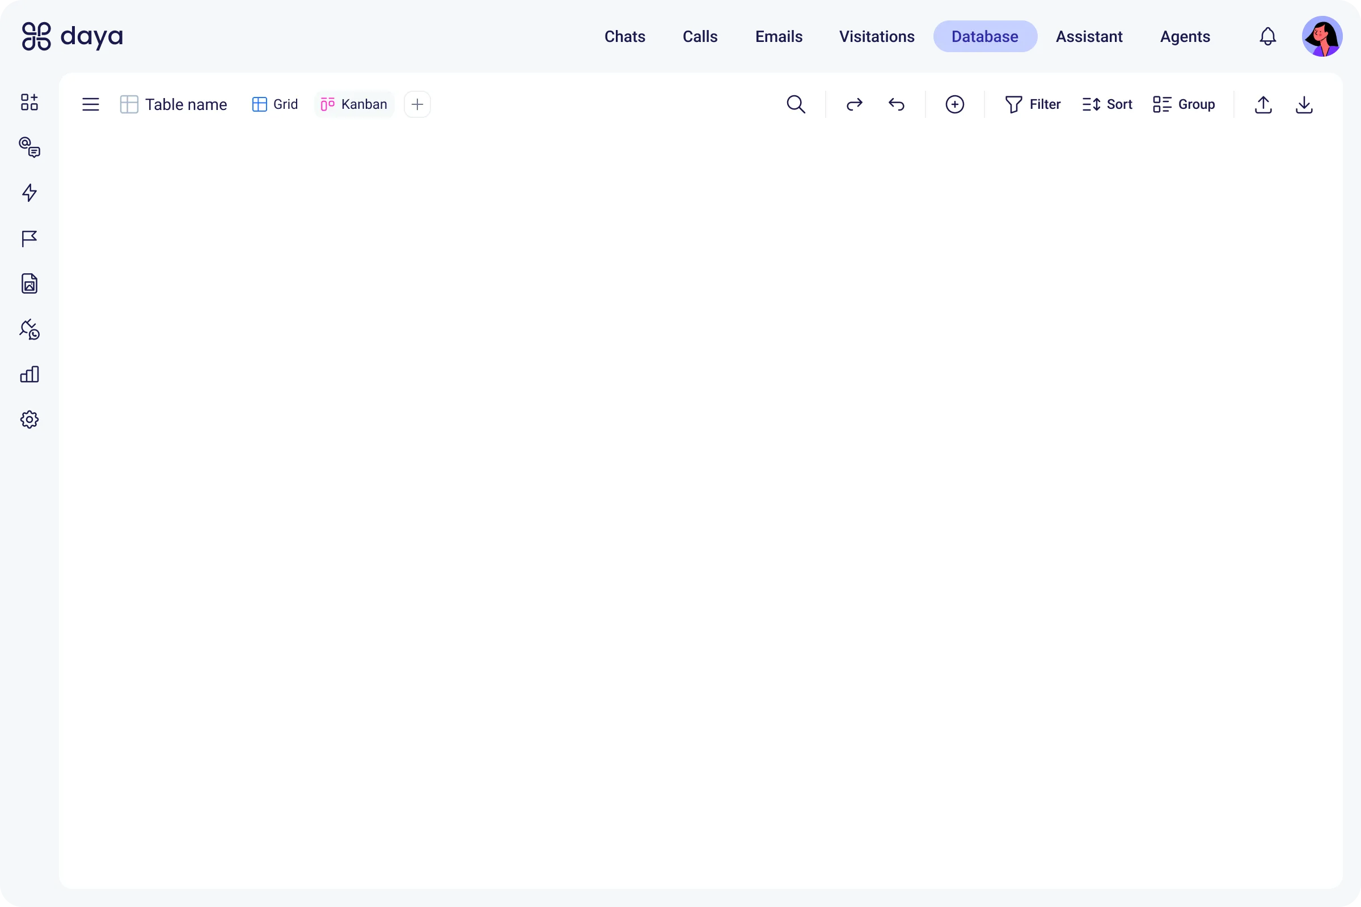The height and width of the screenshot is (907, 1361).
Task: Click the search magnifier icon
Action: point(796,105)
